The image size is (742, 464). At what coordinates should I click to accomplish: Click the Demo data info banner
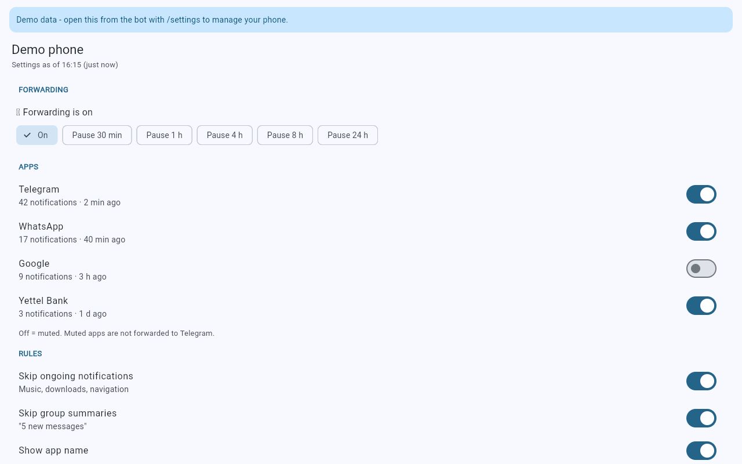pos(371,20)
